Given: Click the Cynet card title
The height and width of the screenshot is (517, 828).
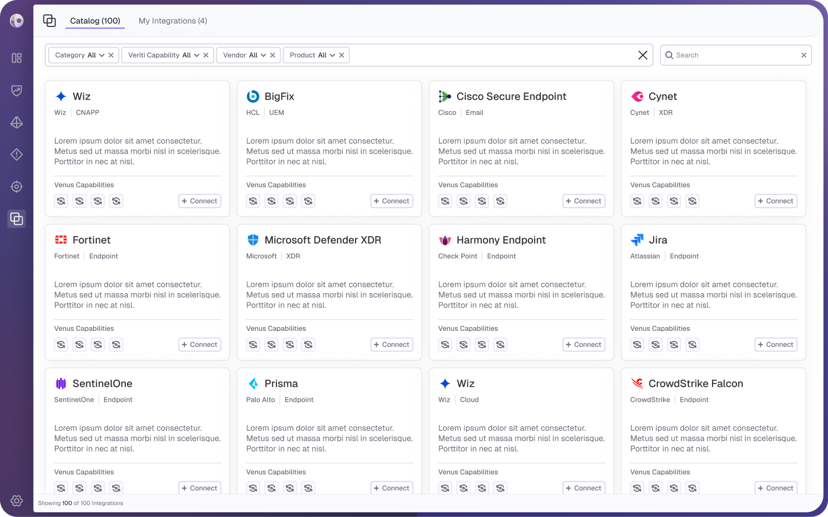Looking at the screenshot, I should (x=662, y=96).
